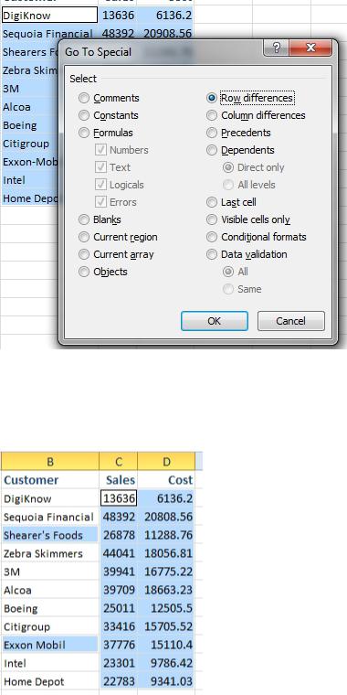Select the Blanks radio option
Viewport: 347px width, 695px height.
(x=100, y=219)
